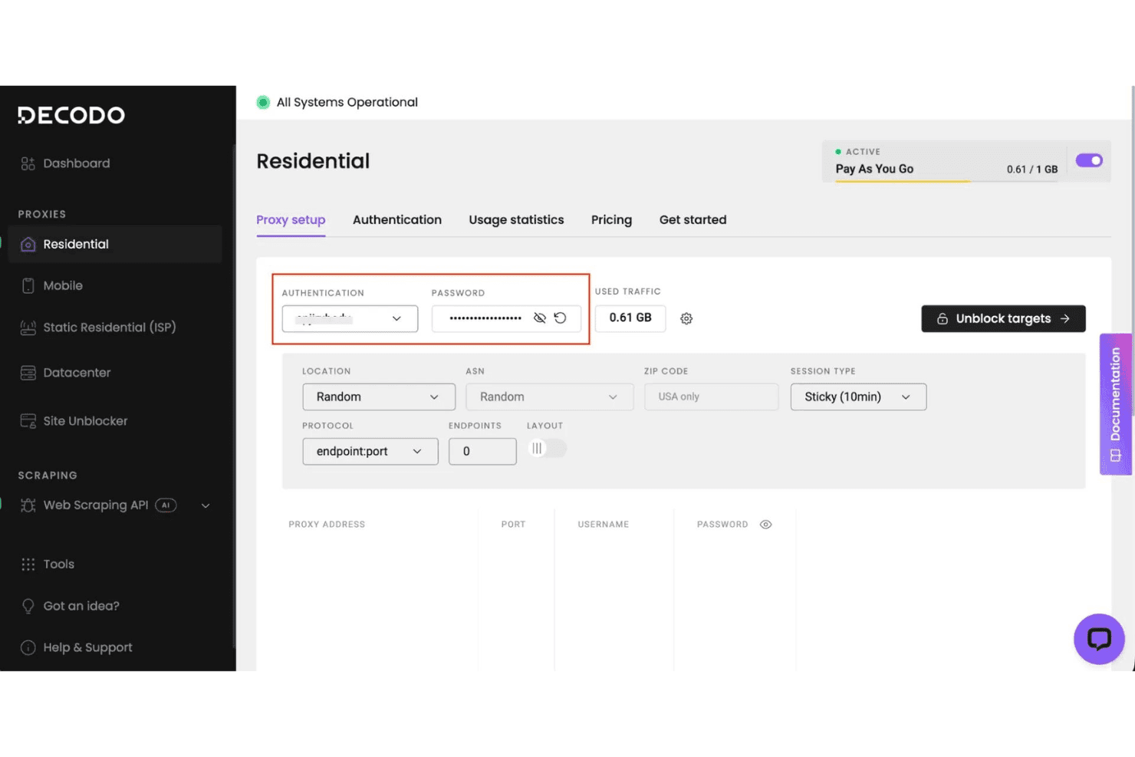Toggle the Layout switch
The width and height of the screenshot is (1135, 757).
pos(547,449)
